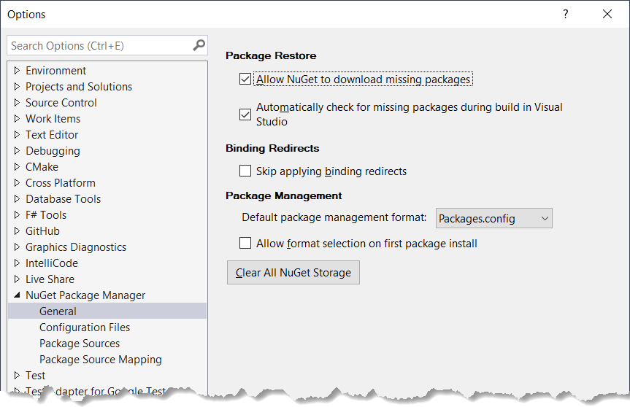Expand the Work Items node
The height and width of the screenshot is (407, 630).
point(17,119)
